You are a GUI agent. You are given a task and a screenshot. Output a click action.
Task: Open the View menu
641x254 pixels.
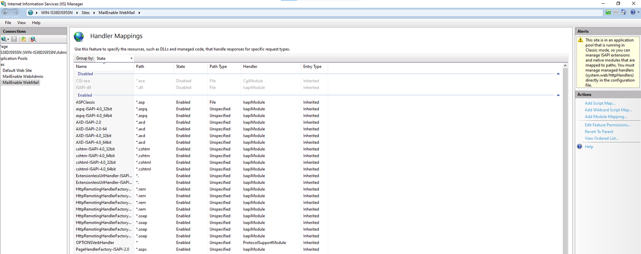[x=22, y=22]
